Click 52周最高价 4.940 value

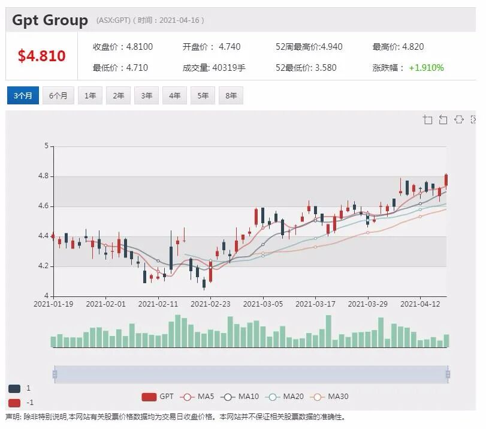[x=309, y=47]
